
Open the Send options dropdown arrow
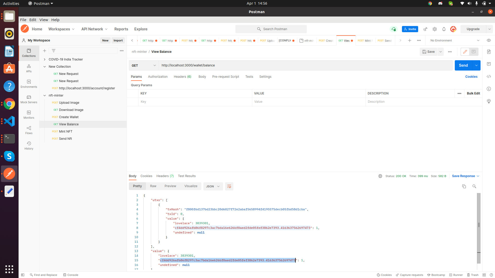click(476, 65)
